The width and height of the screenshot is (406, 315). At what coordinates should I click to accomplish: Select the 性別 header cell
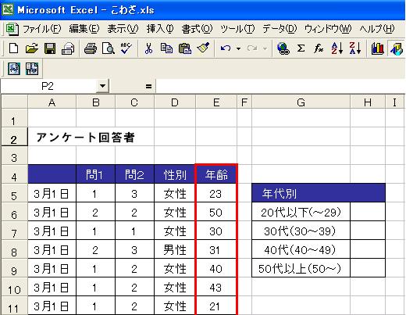tap(175, 174)
